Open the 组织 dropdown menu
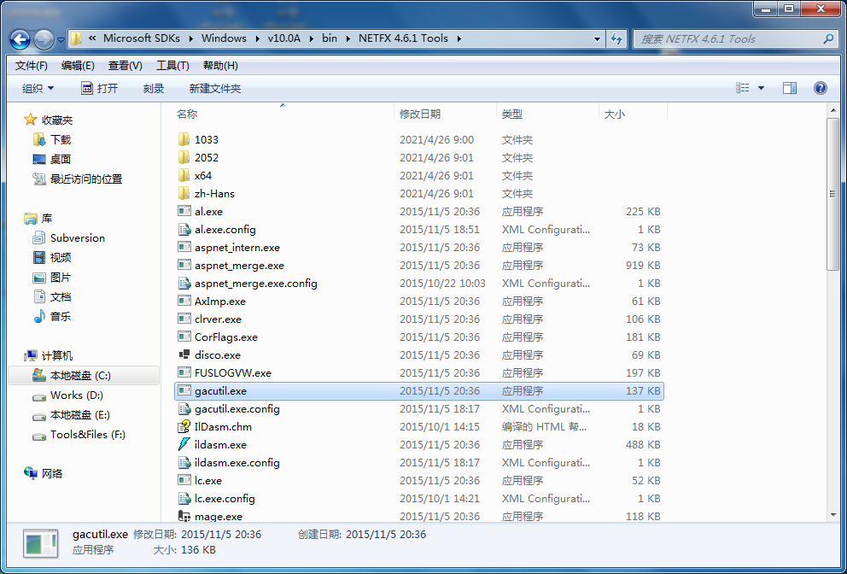 [x=34, y=87]
